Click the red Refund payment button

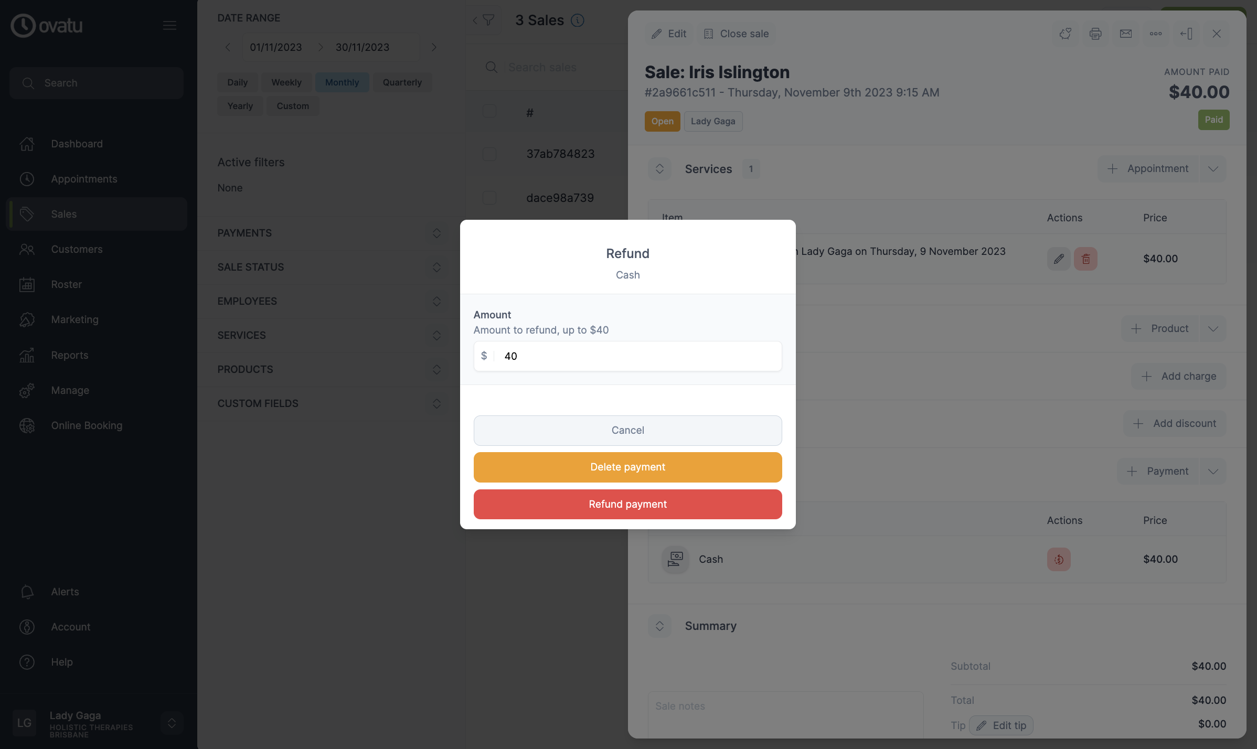(627, 504)
